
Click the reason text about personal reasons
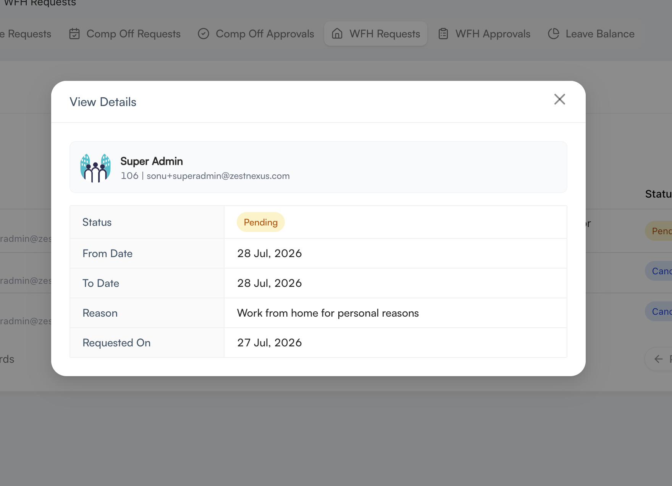coord(328,313)
